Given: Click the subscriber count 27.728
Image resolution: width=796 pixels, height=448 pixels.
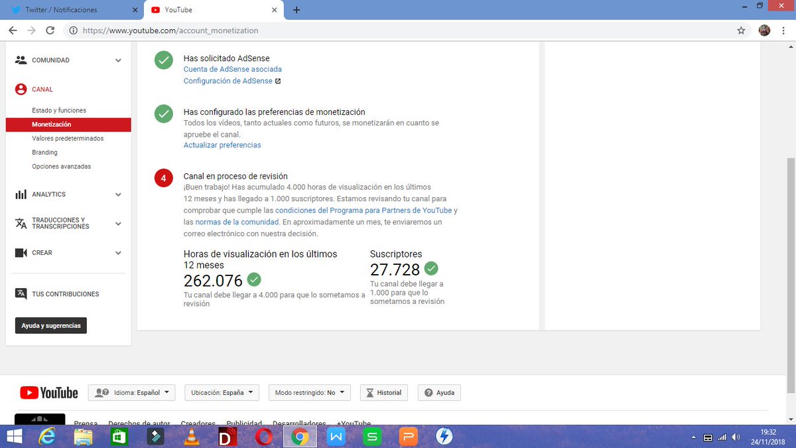Looking at the screenshot, I should click(x=395, y=269).
